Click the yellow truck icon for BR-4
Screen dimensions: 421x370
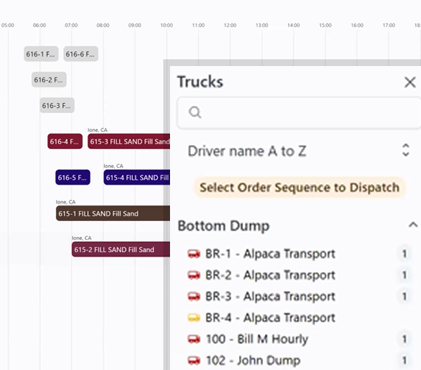pyautogui.click(x=194, y=317)
